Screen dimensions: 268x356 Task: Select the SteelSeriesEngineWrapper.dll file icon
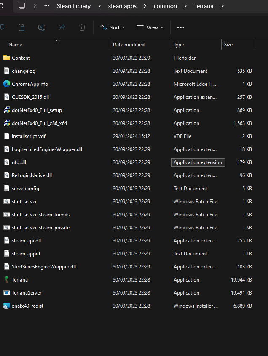tap(7, 266)
